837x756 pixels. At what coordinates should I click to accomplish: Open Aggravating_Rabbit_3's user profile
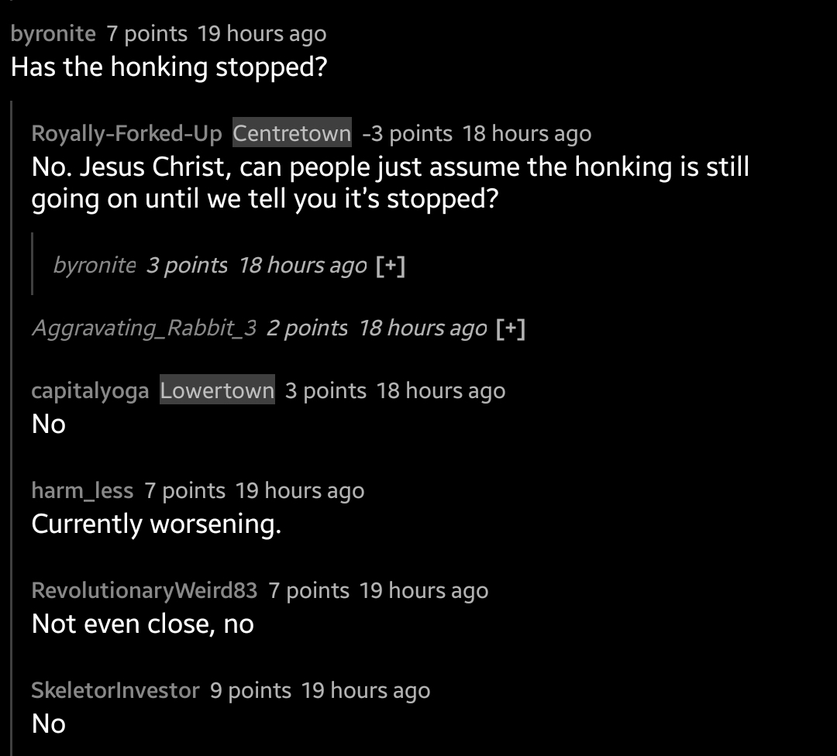(143, 328)
